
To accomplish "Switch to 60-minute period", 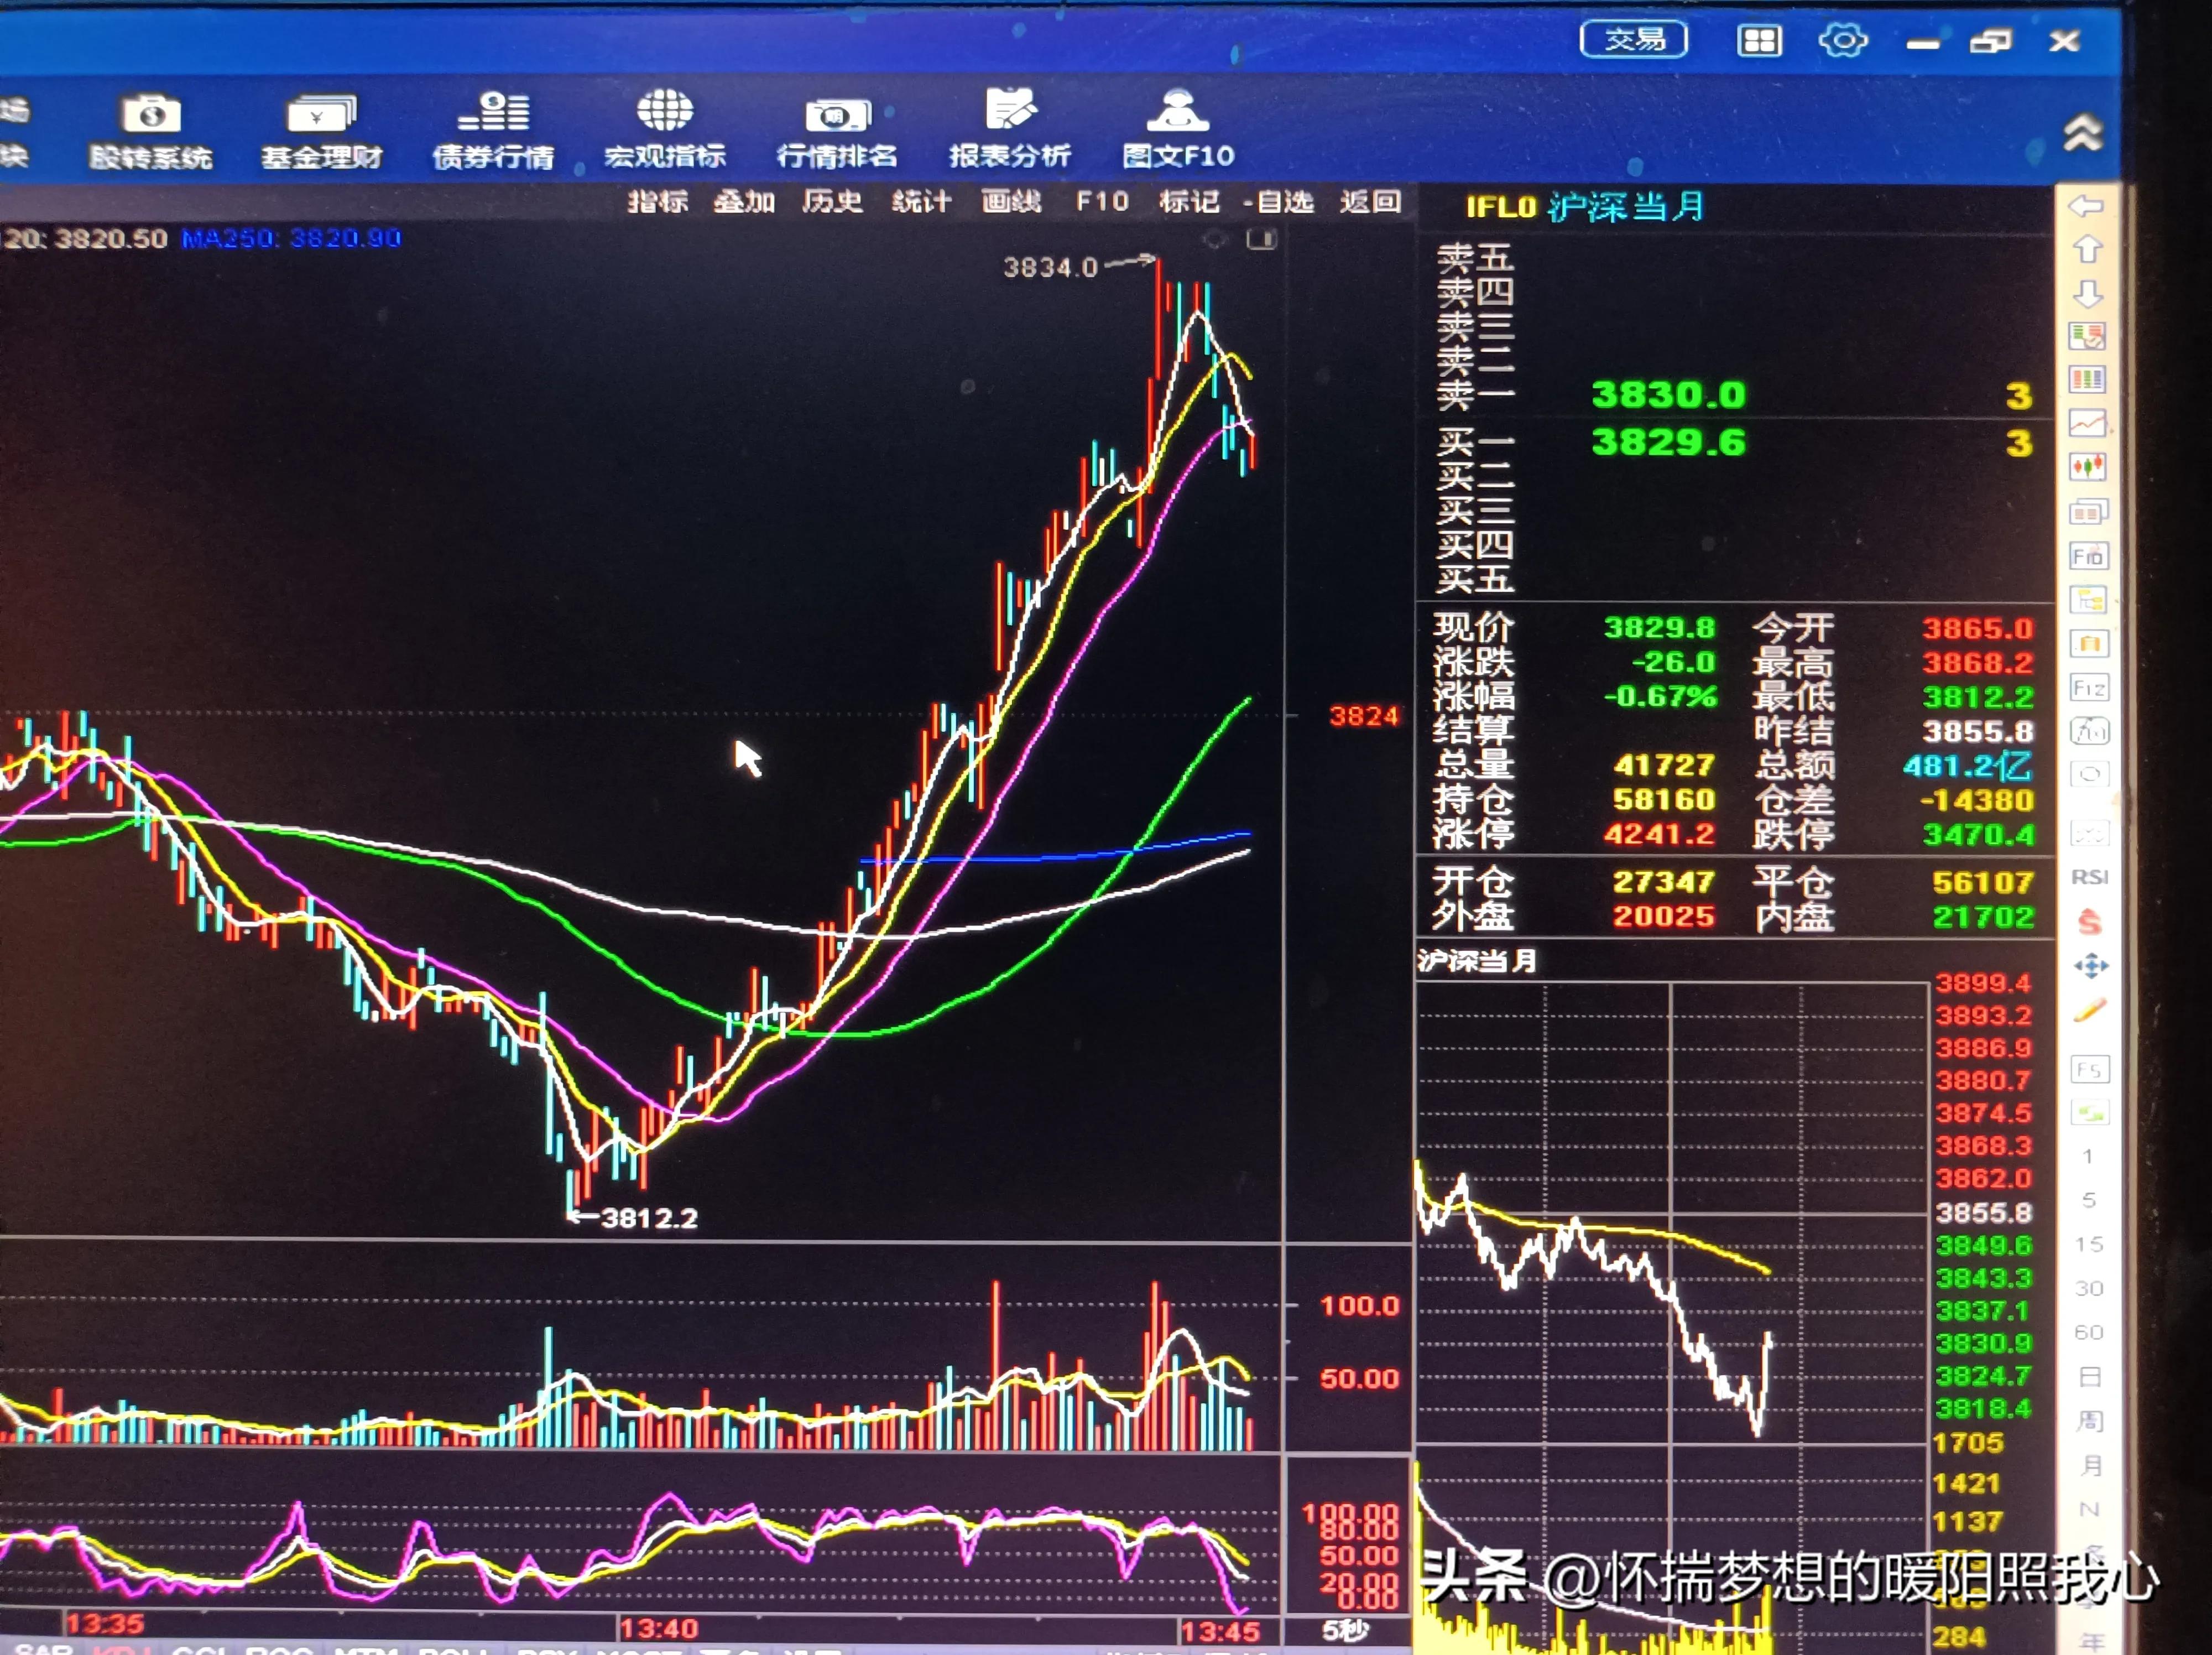I will tap(2089, 1332).
